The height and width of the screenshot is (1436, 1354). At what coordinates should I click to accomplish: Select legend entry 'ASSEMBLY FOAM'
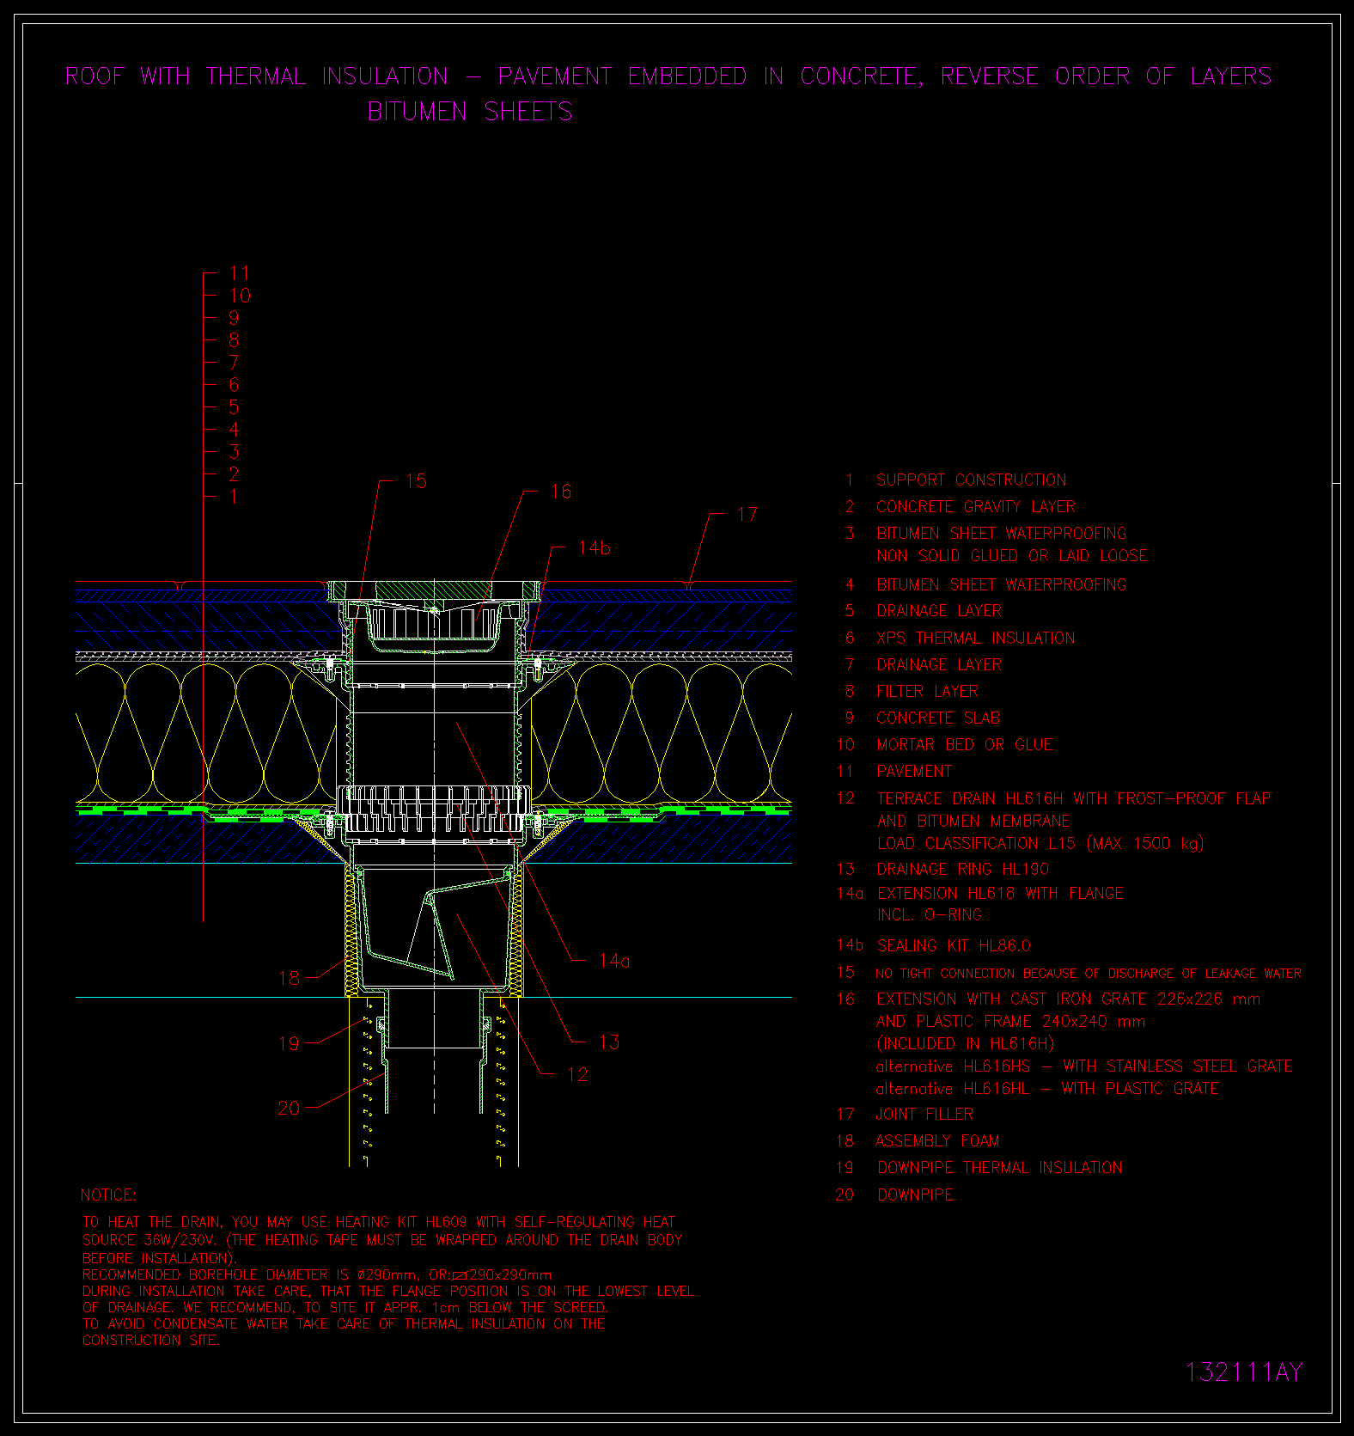tap(937, 1140)
